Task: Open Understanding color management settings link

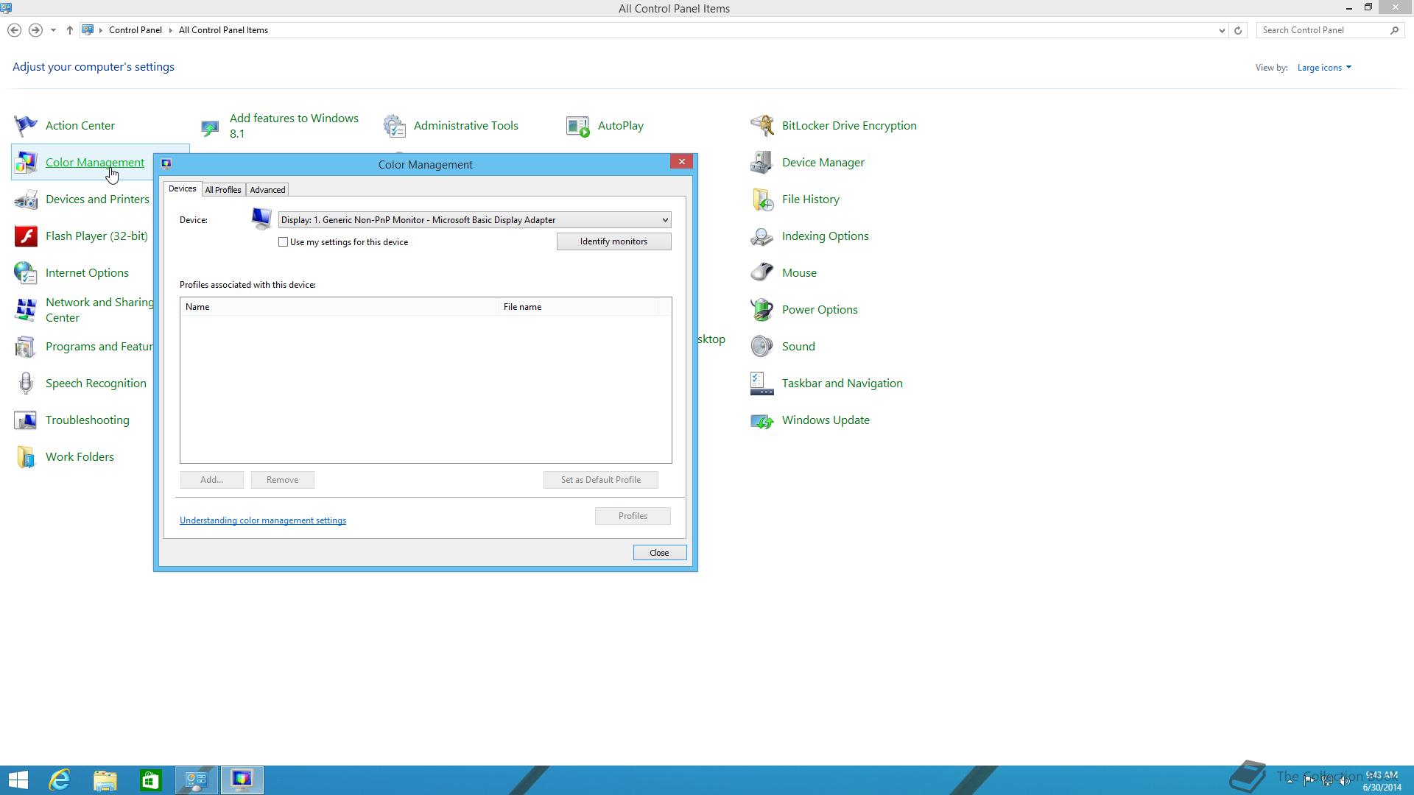Action: coord(263,520)
